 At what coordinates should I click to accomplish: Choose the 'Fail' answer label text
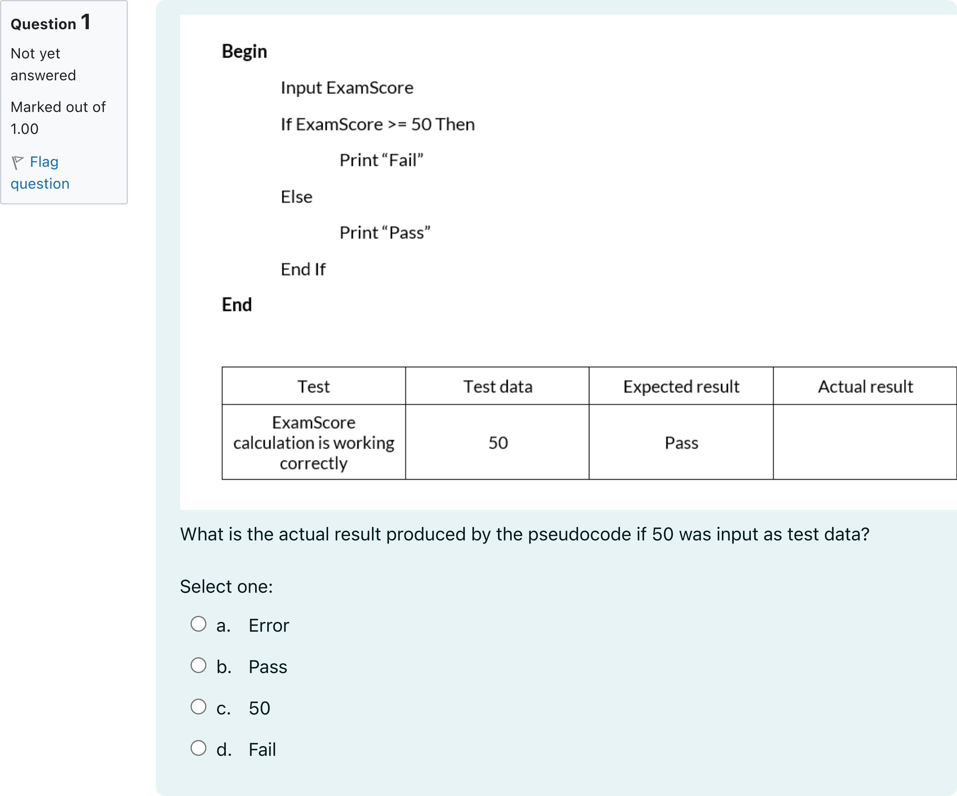[262, 749]
